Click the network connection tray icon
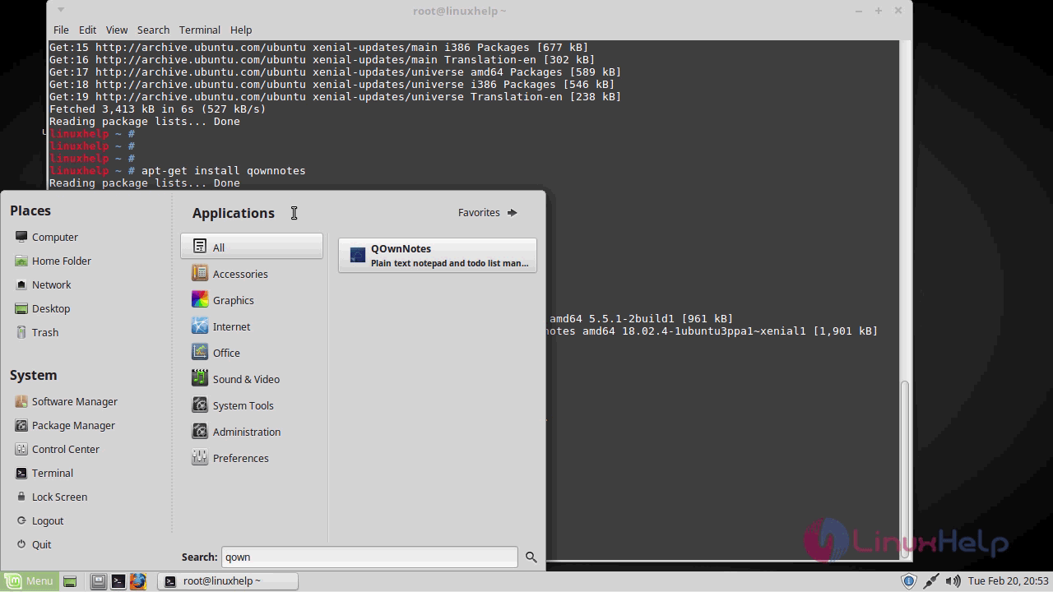Viewport: 1053px width, 592px height. tap(930, 581)
